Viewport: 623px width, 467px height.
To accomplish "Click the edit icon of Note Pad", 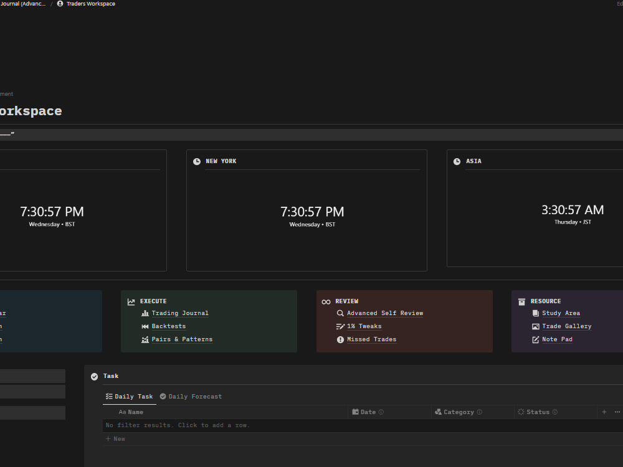I will 536,339.
